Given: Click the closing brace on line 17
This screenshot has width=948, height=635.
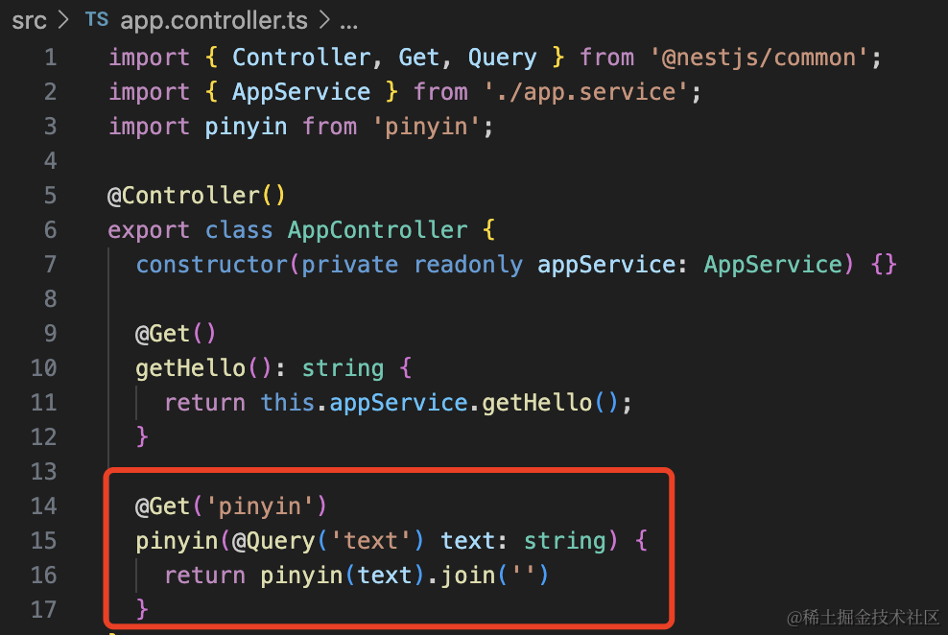Looking at the screenshot, I should click(143, 609).
